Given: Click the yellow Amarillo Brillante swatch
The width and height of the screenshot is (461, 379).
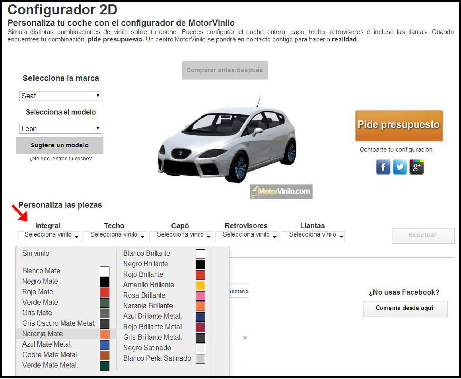Looking at the screenshot, I should point(201,285).
